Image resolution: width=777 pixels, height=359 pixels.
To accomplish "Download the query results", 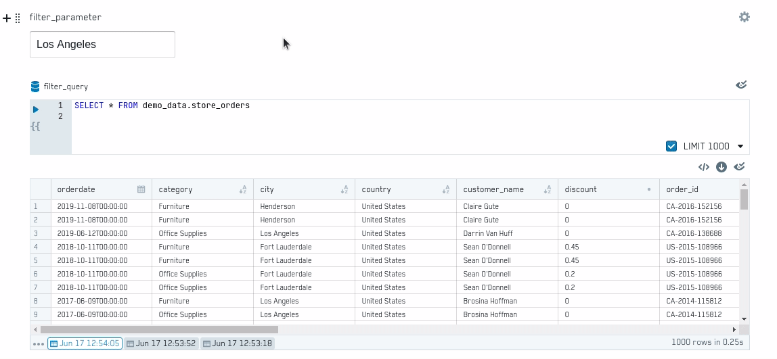I will (x=721, y=167).
